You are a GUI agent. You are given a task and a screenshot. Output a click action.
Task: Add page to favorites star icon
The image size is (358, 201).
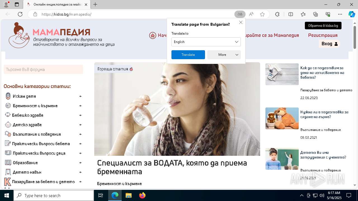point(262,14)
